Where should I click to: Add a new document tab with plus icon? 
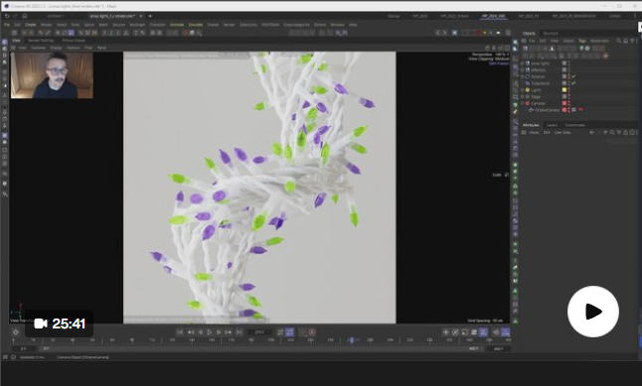pos(150,16)
